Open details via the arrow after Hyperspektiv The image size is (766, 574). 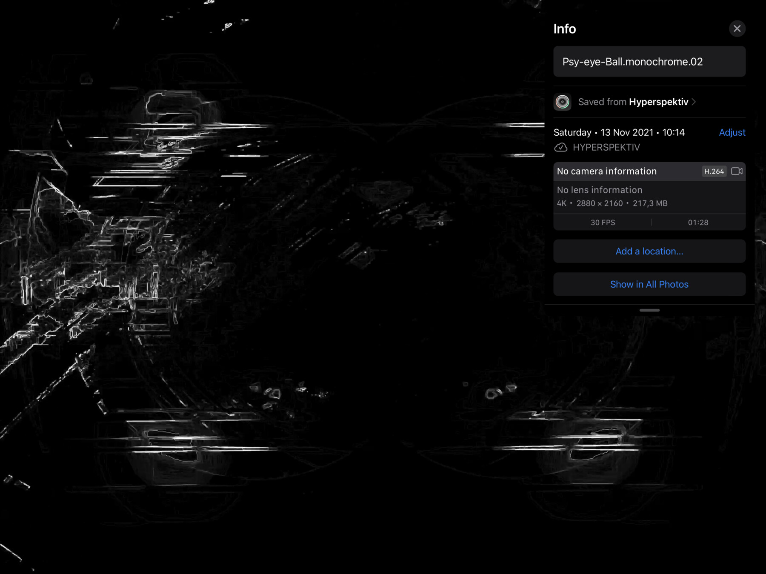point(694,102)
